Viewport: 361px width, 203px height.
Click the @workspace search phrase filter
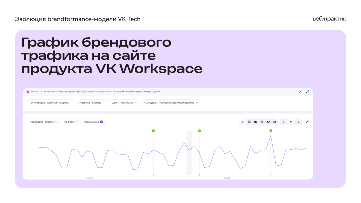click(x=106, y=92)
